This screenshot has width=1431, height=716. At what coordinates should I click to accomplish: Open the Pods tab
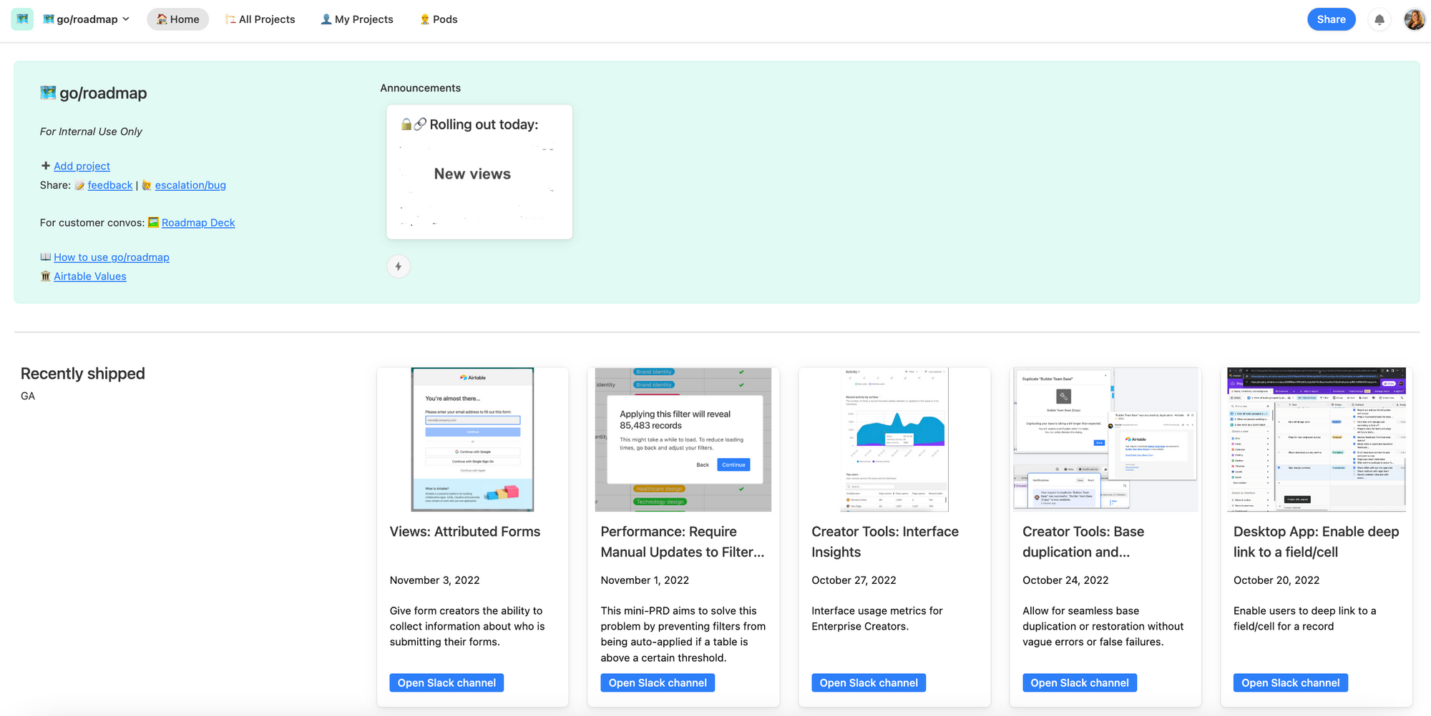coord(439,19)
